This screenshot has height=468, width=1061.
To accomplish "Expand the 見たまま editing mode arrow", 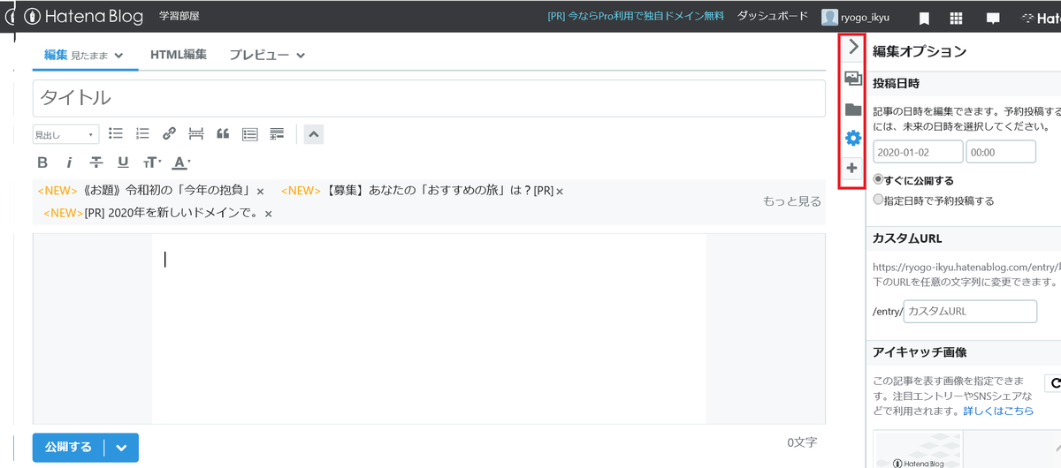I will 118,56.
